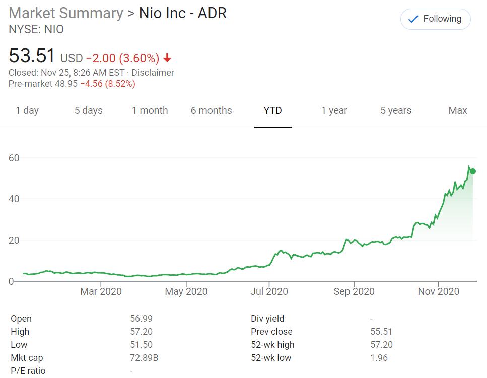This screenshot has width=487, height=378.
Task: Click the Market Summary breadcrumb link
Action: [x=66, y=13]
